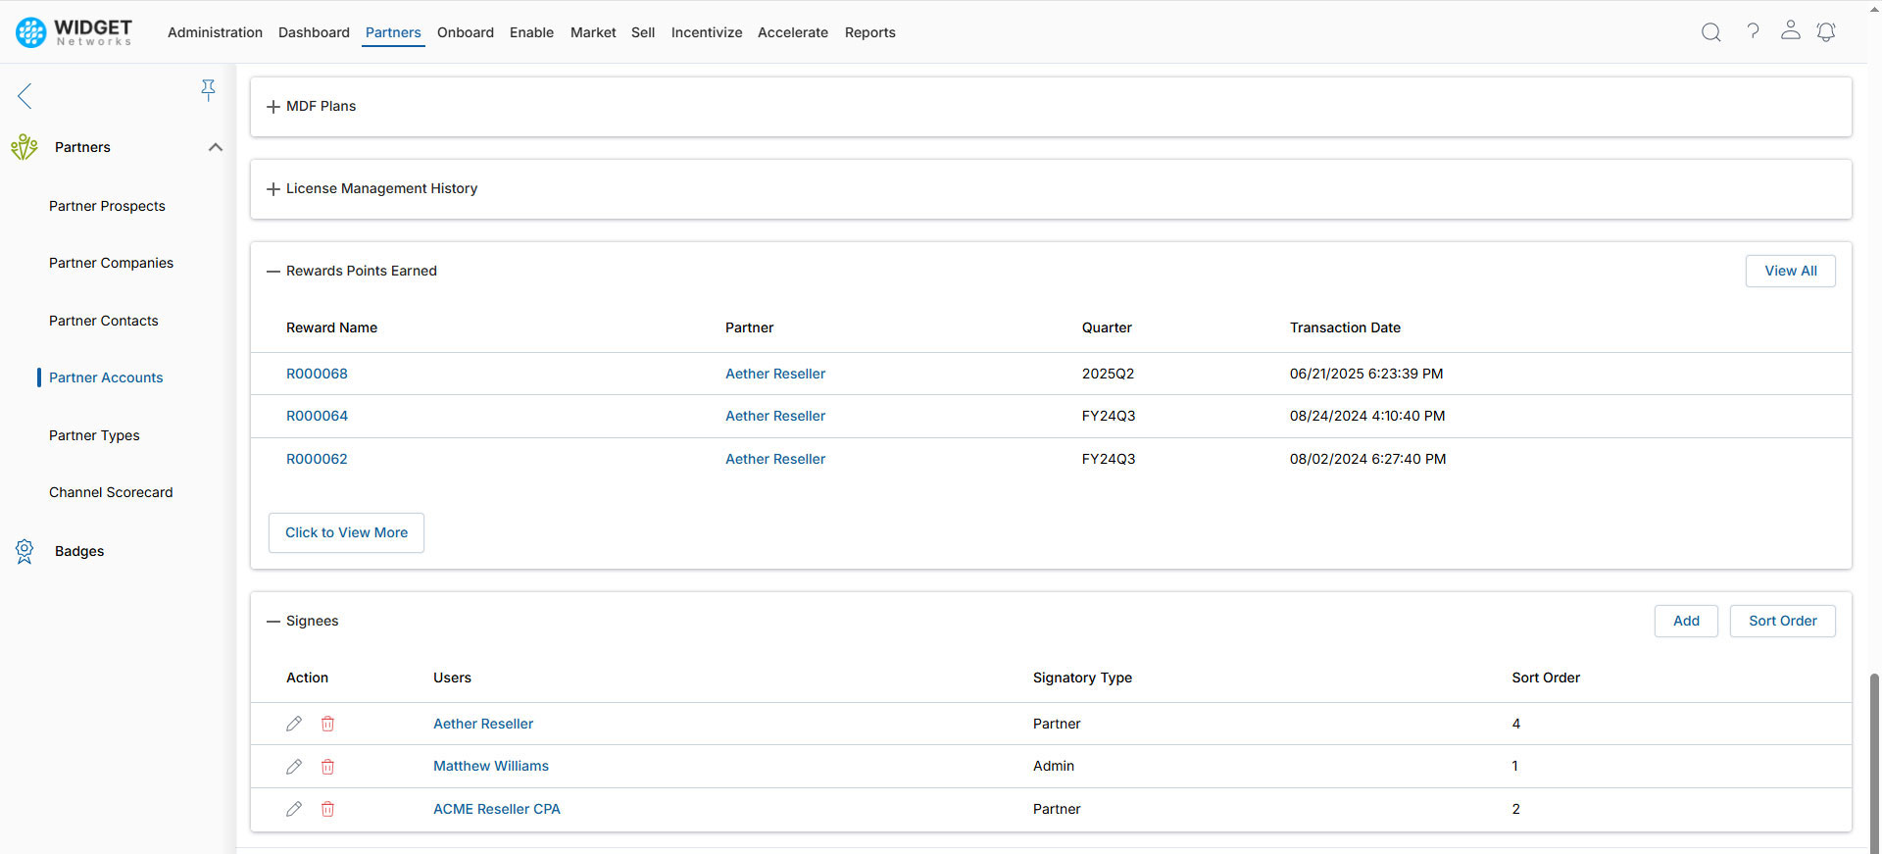This screenshot has height=854, width=1882.
Task: Edit the Aether Reseller signee row
Action: (294, 724)
